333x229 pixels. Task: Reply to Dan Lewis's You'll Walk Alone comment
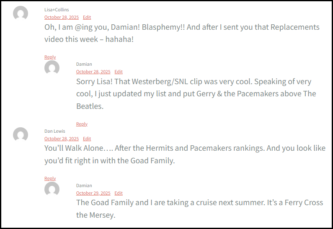50,178
